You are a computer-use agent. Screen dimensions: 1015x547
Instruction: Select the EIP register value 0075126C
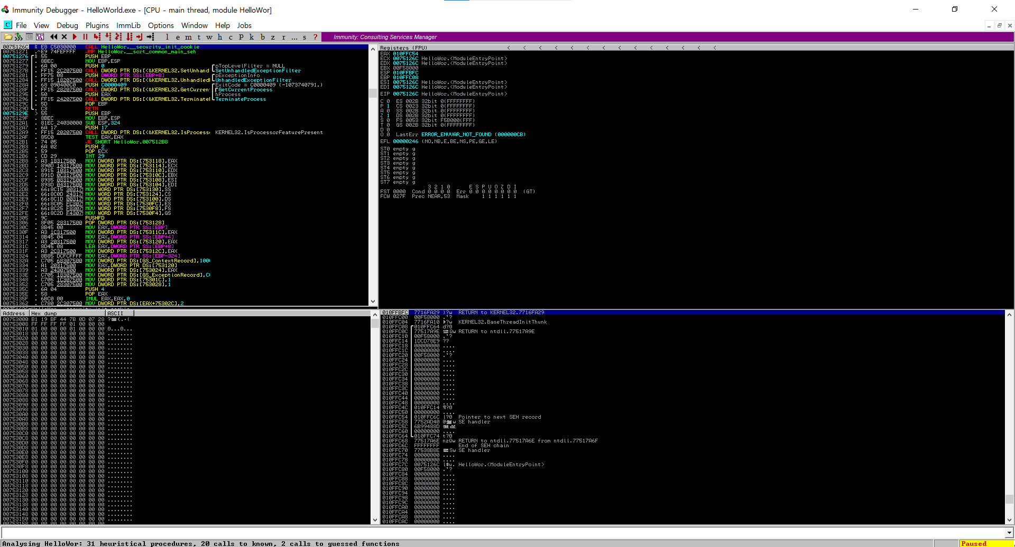(x=405, y=94)
